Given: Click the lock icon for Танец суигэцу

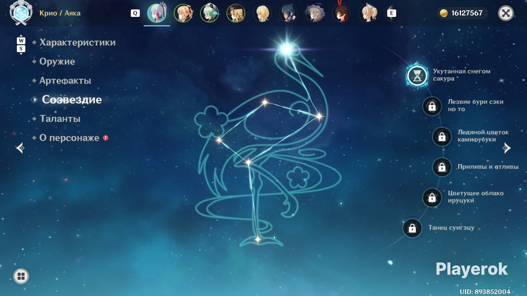Looking at the screenshot, I should (412, 228).
